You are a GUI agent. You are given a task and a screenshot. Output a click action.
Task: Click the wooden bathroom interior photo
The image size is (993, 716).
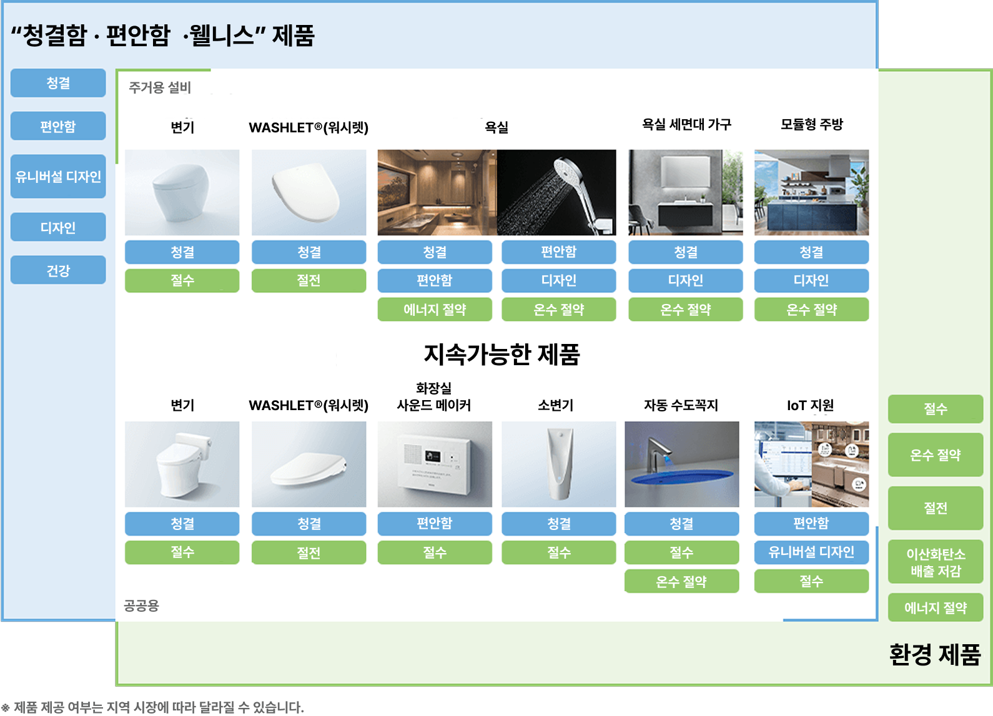437,192
